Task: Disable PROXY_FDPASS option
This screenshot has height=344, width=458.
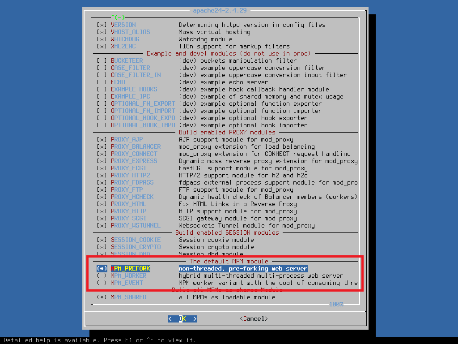Action: pyautogui.click(x=102, y=183)
